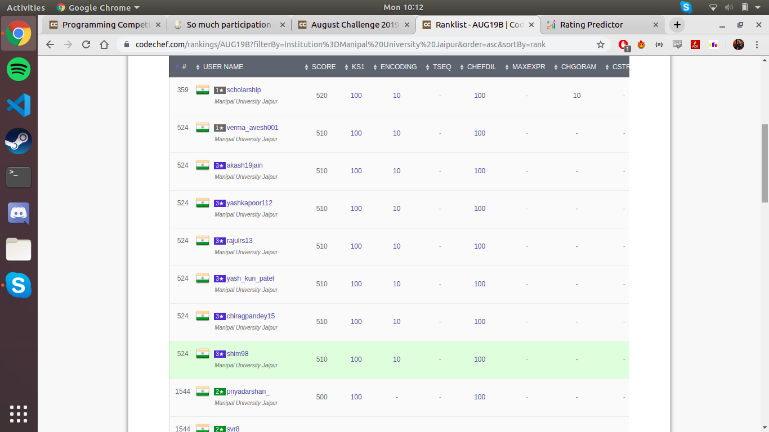Sort ranklist by rank number column
This screenshot has height=432, width=769.
click(181, 67)
